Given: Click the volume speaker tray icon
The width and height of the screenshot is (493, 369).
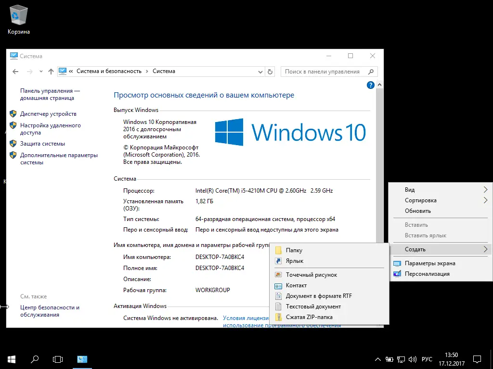Looking at the screenshot, I should point(412,359).
